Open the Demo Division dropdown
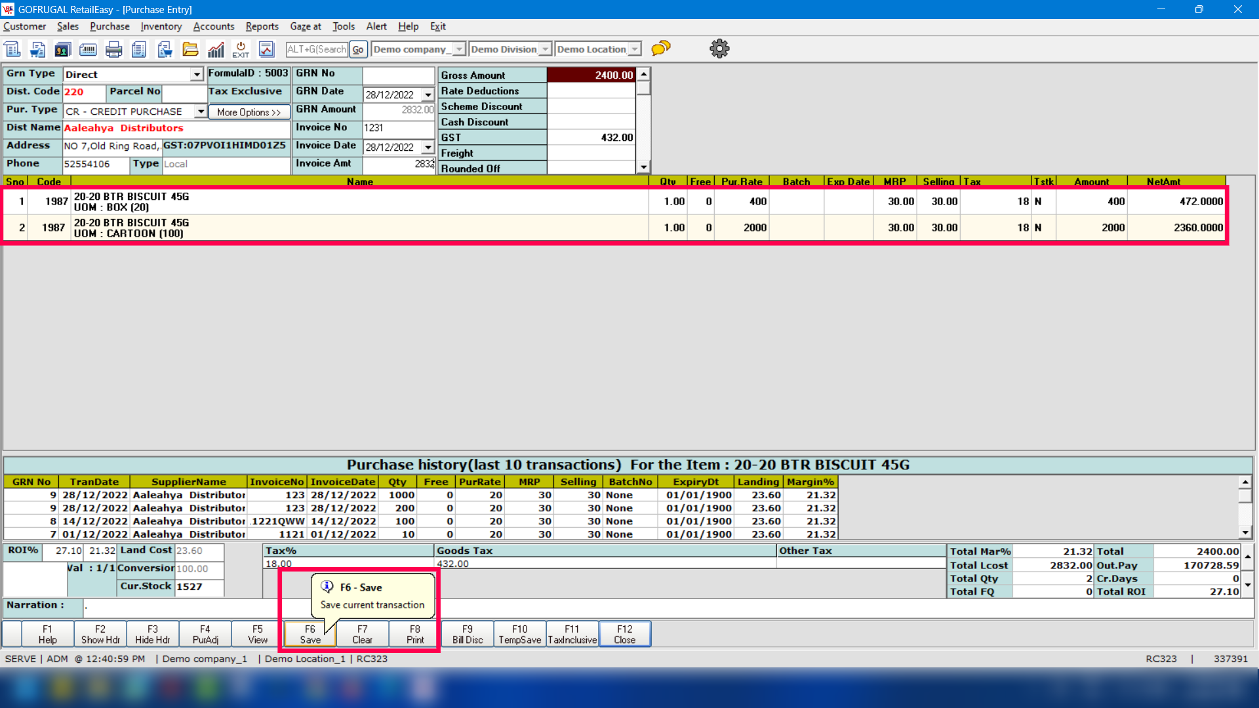Viewport: 1259px width, 708px height. pyautogui.click(x=545, y=49)
